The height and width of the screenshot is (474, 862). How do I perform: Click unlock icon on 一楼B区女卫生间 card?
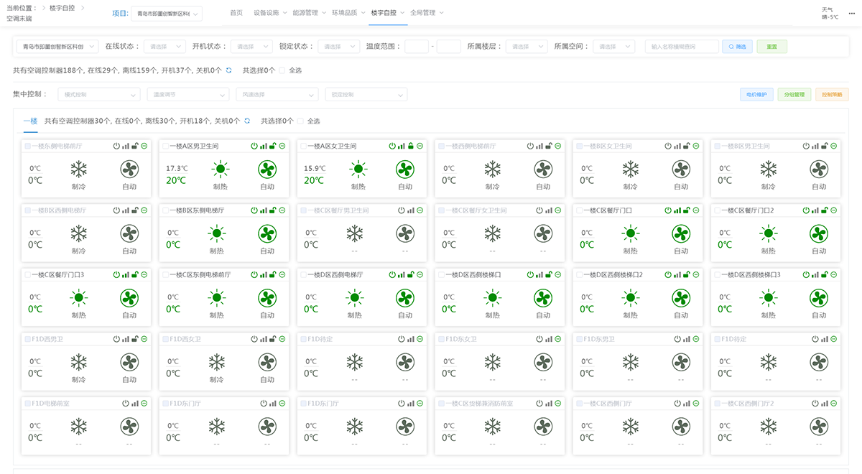coord(686,146)
